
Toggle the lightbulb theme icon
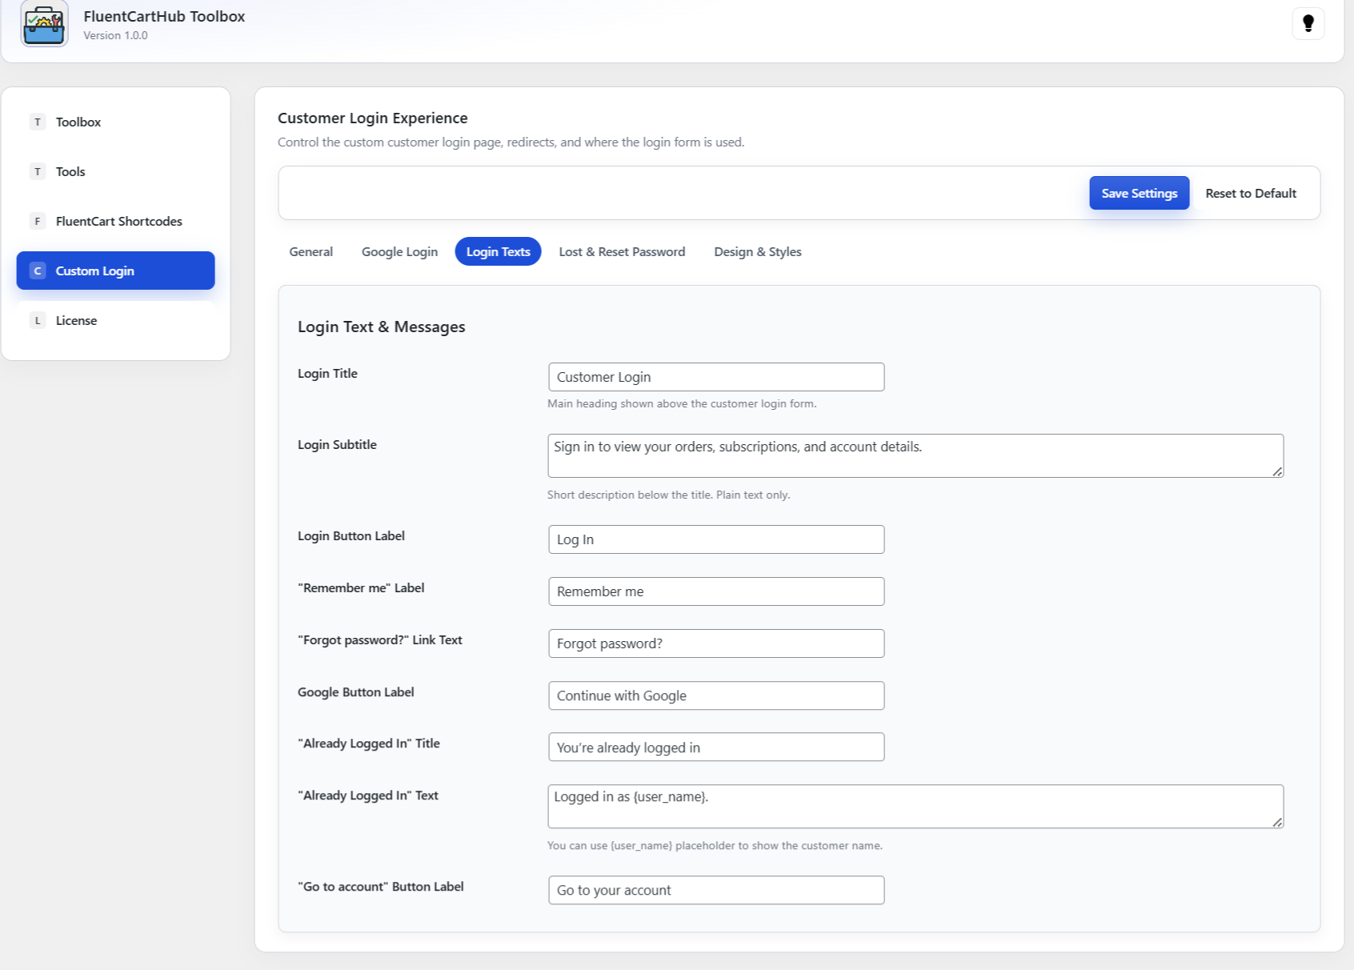(x=1308, y=23)
